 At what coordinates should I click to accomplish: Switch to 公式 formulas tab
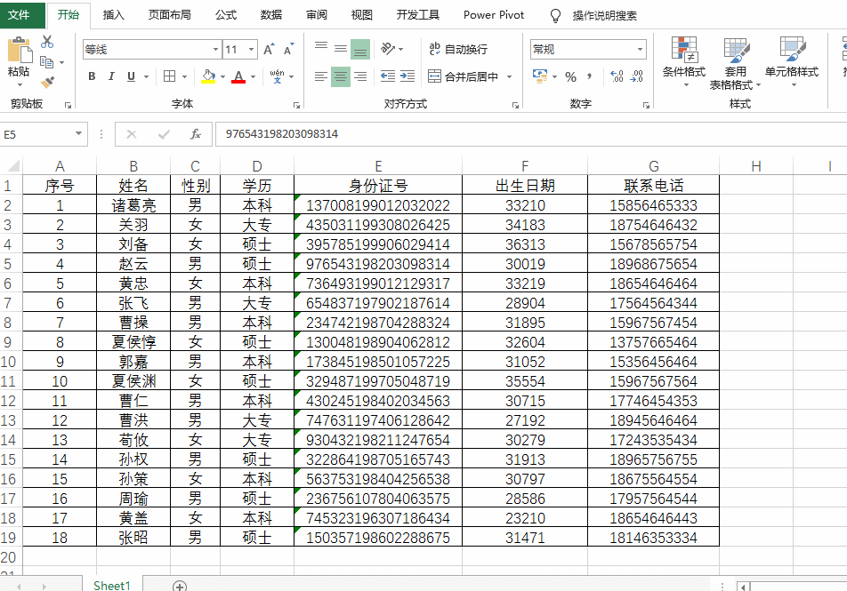pos(226,15)
